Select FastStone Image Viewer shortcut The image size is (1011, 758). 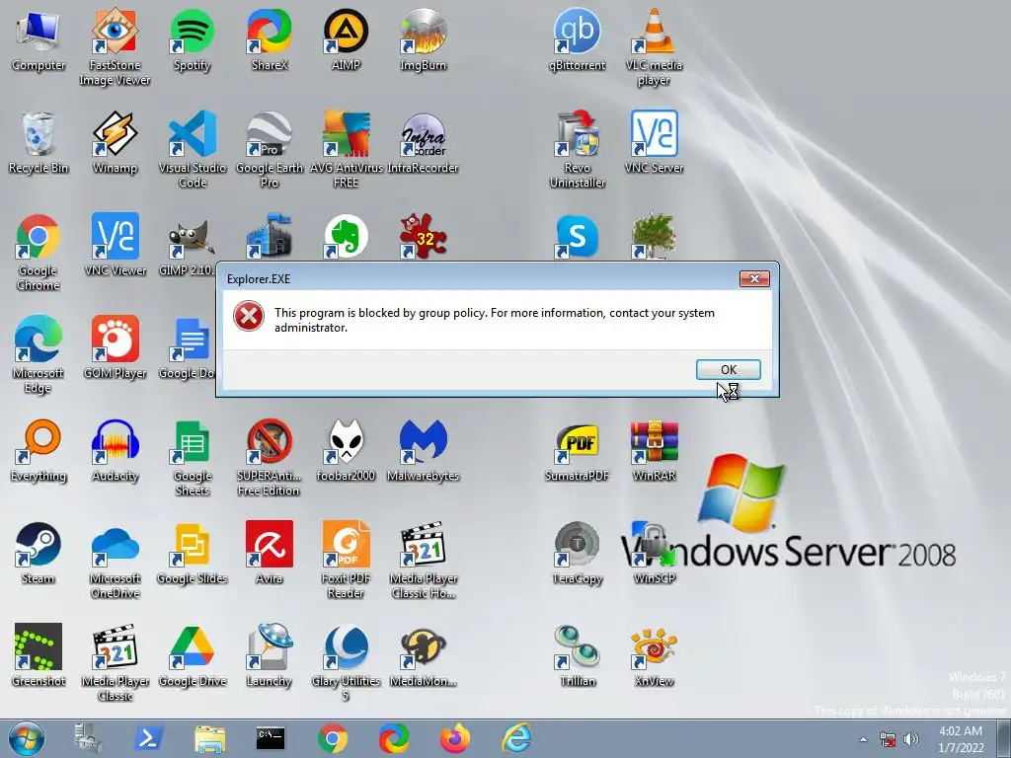click(x=115, y=46)
